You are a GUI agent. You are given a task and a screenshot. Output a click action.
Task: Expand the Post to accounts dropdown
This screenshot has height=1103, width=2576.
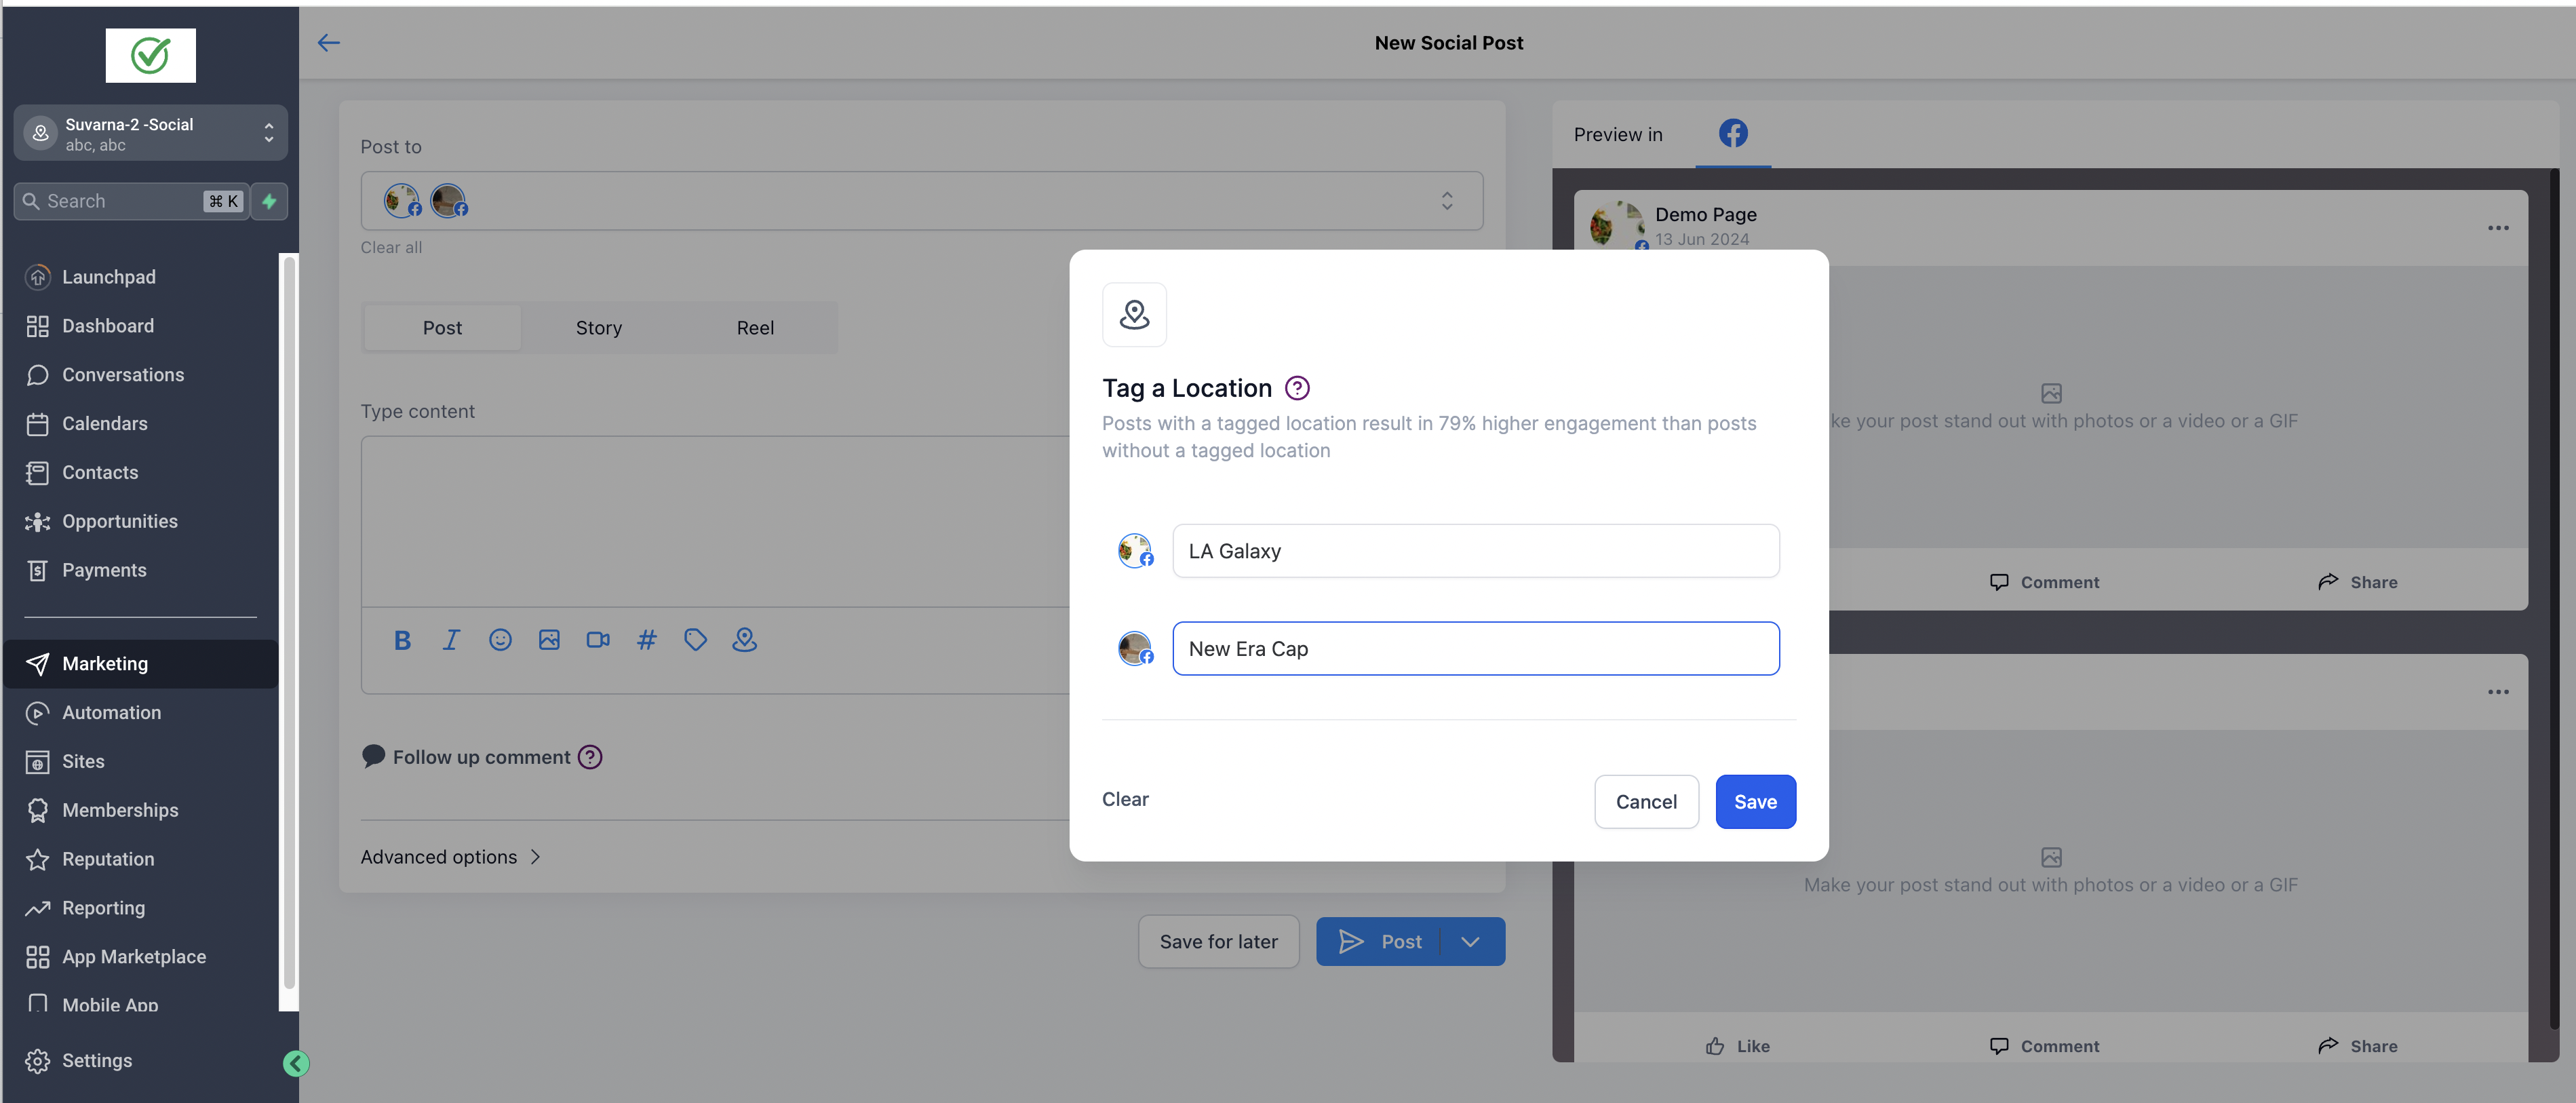point(1446,201)
